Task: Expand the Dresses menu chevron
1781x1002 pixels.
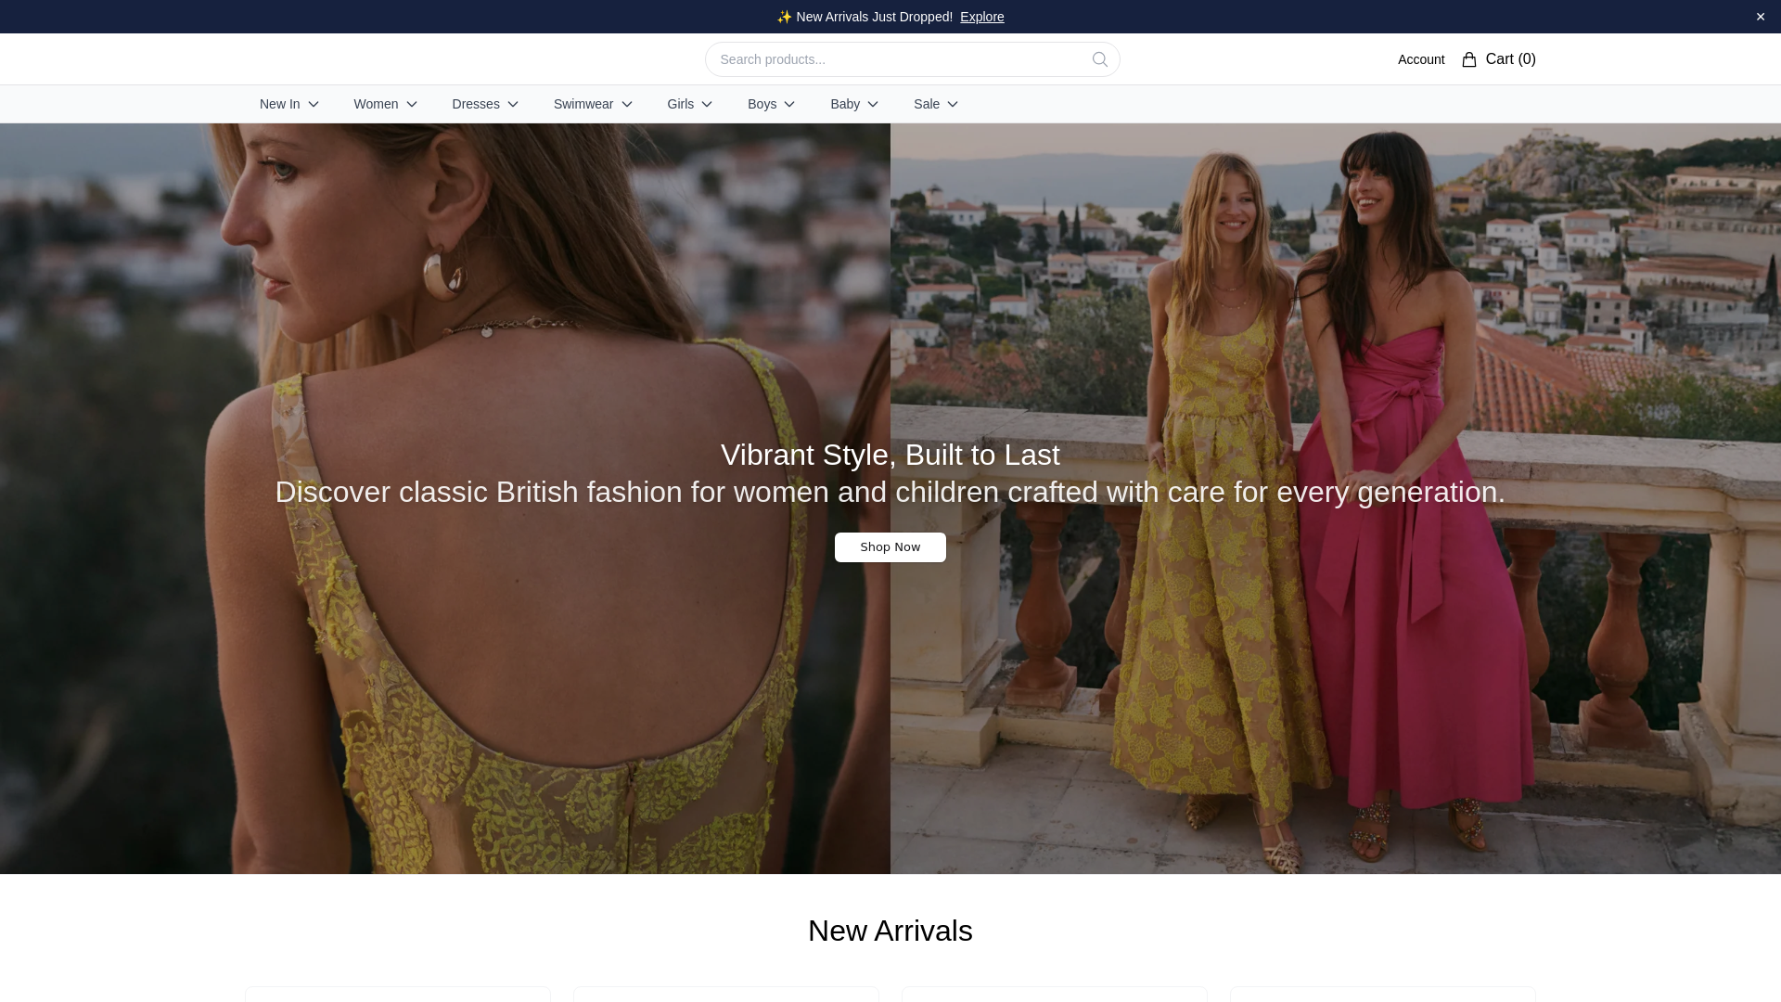Action: click(x=513, y=104)
